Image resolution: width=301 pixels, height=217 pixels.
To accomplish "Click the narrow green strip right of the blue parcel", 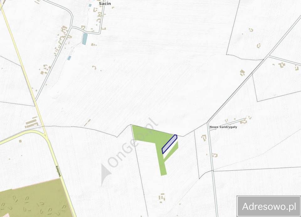I will (171, 151).
